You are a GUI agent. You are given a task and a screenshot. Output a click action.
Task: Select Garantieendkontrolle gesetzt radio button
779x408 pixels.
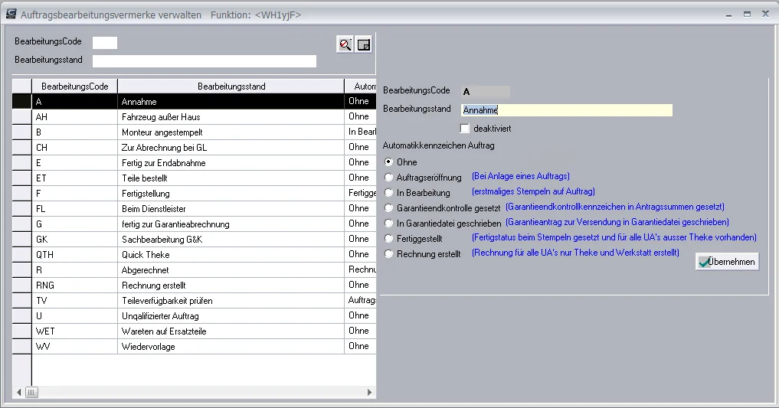[x=388, y=208]
